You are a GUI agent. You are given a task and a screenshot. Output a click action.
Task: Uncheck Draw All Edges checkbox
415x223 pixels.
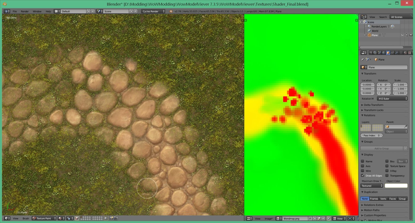coord(363,176)
